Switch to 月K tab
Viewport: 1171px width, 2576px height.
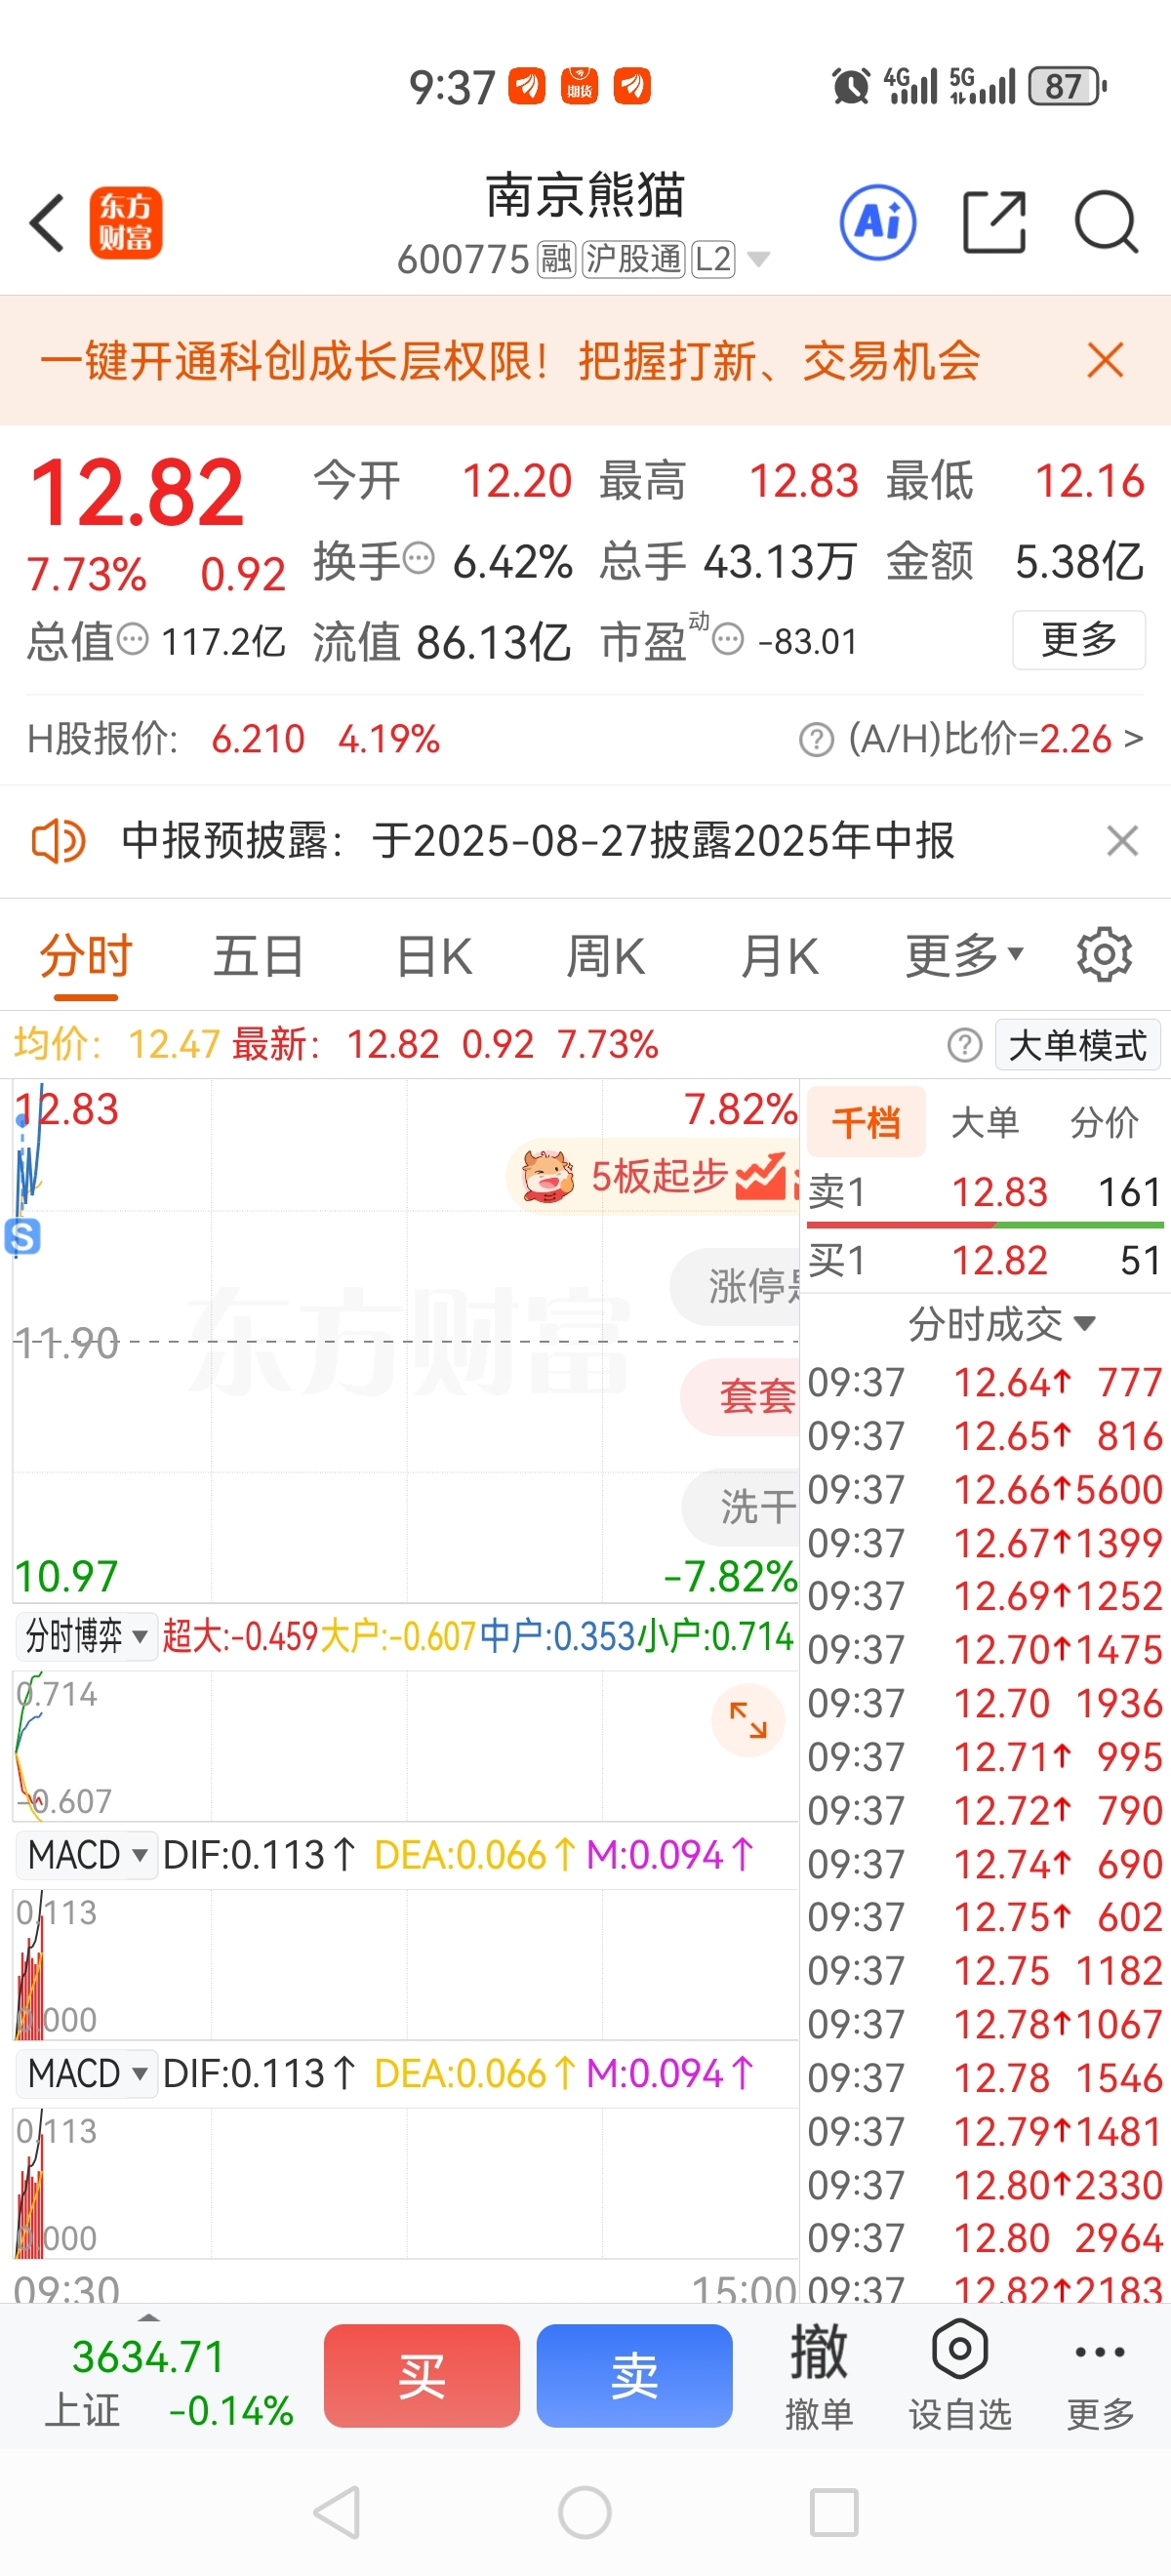pyautogui.click(x=780, y=955)
